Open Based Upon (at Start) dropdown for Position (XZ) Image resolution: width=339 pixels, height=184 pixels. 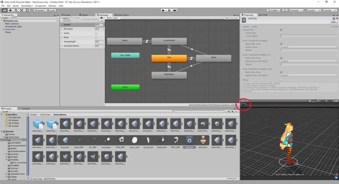tap(309, 75)
